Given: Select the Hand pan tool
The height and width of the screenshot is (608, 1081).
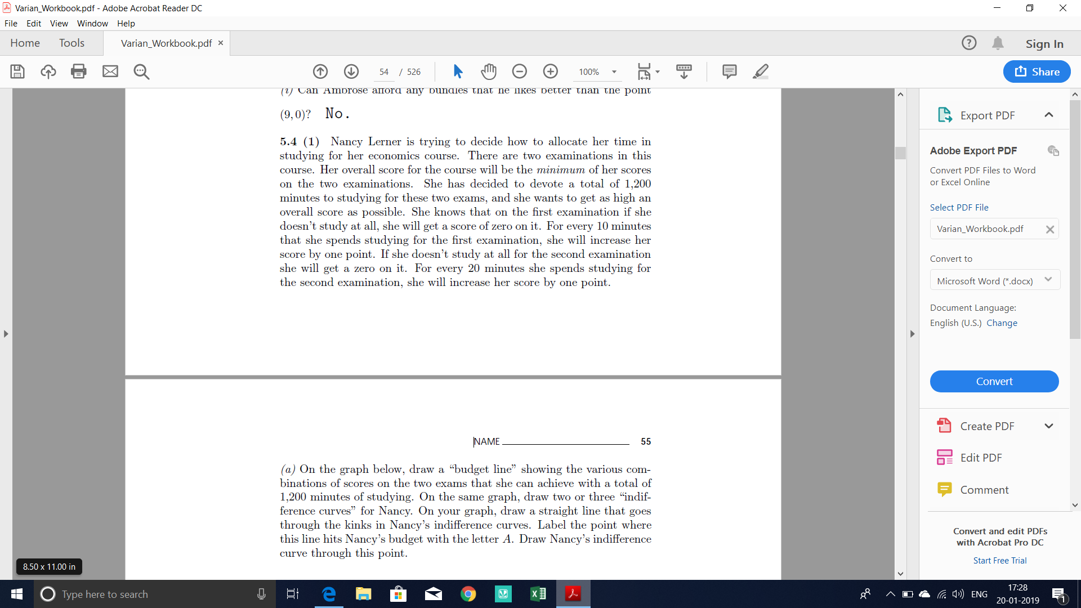Looking at the screenshot, I should pos(489,71).
